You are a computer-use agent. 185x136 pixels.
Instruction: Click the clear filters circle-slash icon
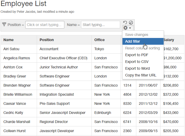pyautogui.click(x=131, y=23)
